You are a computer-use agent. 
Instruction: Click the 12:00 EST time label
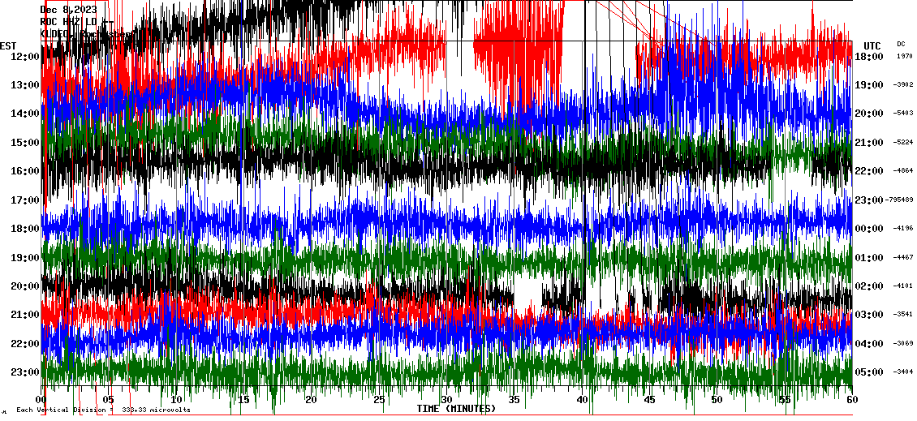pos(24,57)
